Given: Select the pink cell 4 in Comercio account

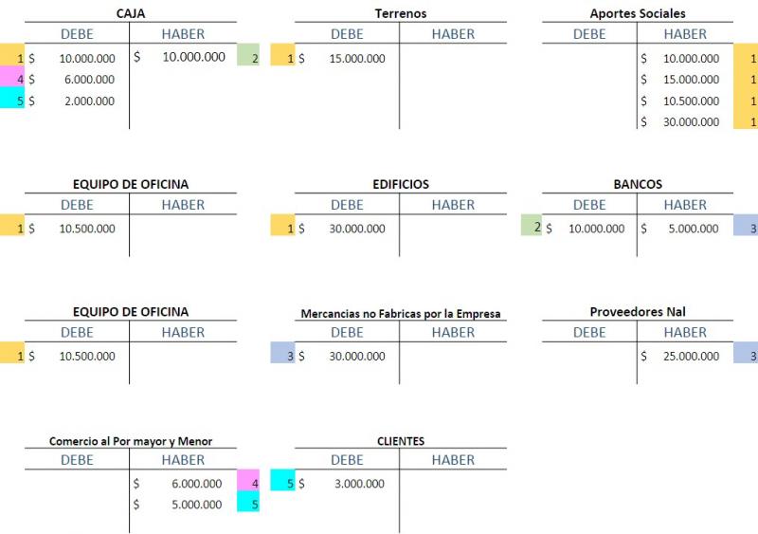Looking at the screenshot, I should (248, 483).
